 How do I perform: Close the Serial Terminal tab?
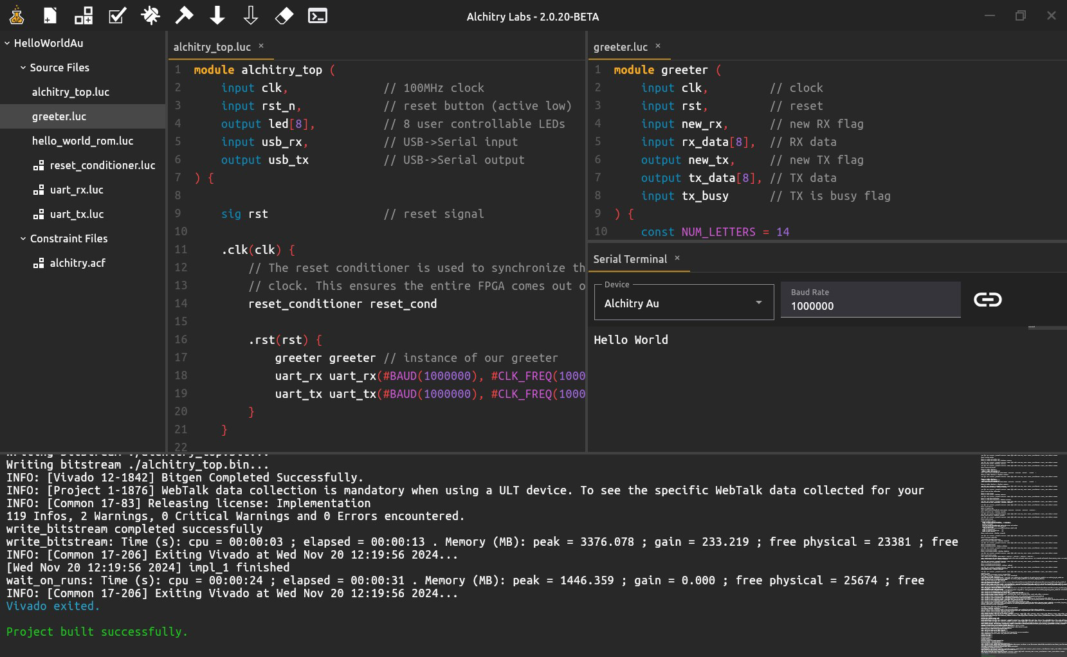click(x=677, y=258)
